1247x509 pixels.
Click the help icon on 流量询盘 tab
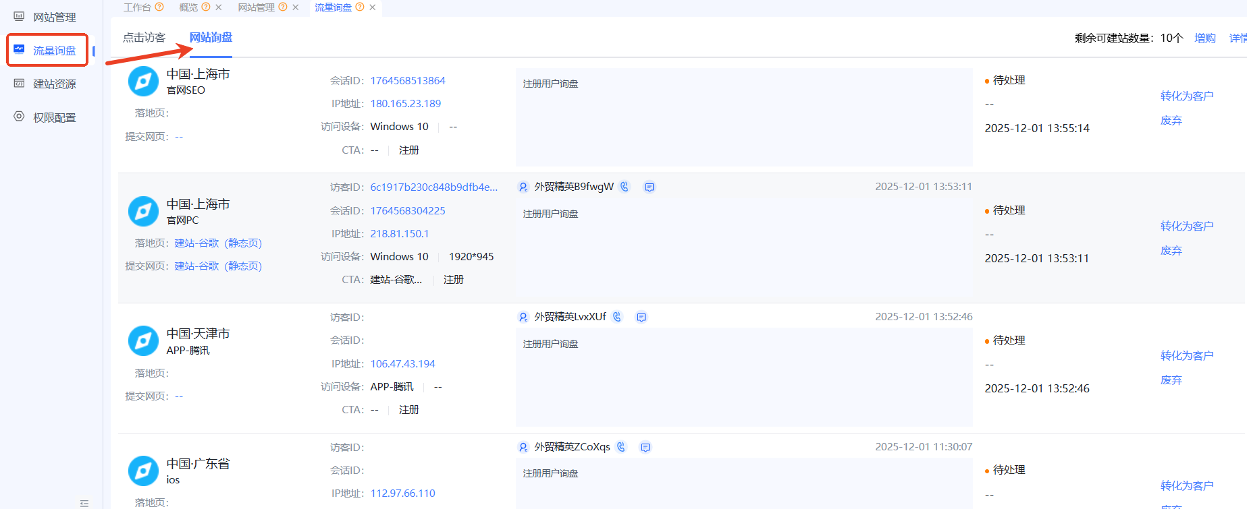click(x=360, y=7)
